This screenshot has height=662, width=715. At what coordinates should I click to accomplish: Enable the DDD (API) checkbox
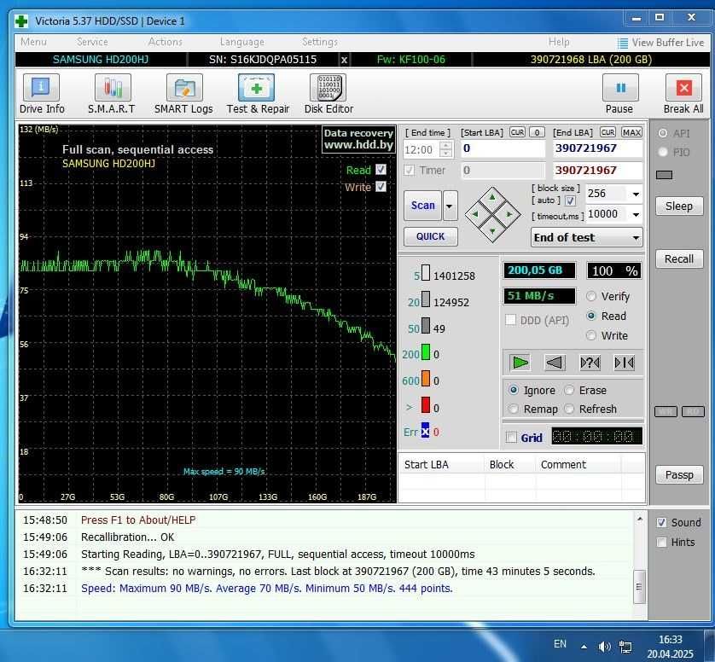tap(511, 320)
